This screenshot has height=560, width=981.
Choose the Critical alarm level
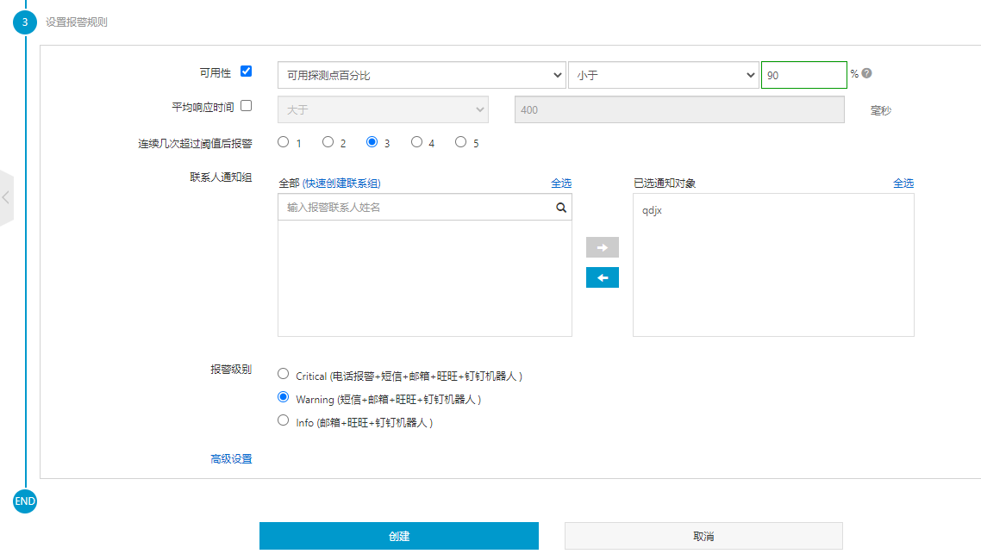pos(284,374)
